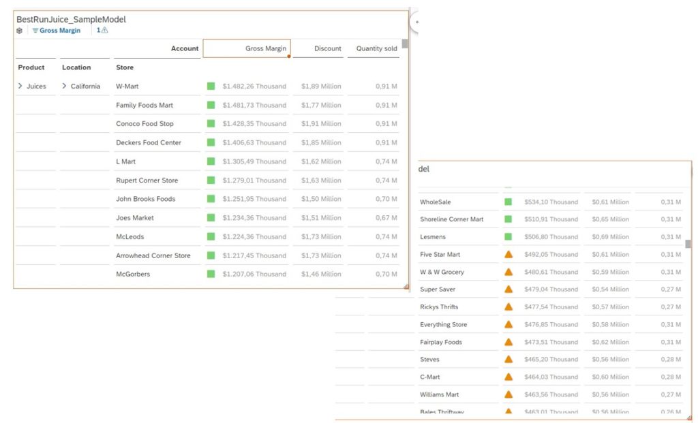Toggle the warning indicator on Rickys Thrifts row
Image resolution: width=698 pixels, height=423 pixels.
click(507, 307)
